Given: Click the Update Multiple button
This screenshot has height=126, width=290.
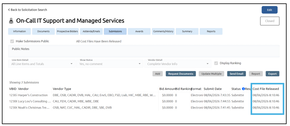Looking at the screenshot, I should [x=212, y=74].
